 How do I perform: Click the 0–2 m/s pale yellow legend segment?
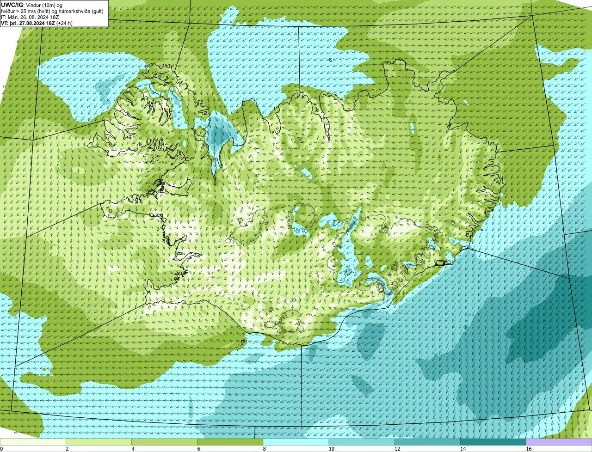coord(33,442)
